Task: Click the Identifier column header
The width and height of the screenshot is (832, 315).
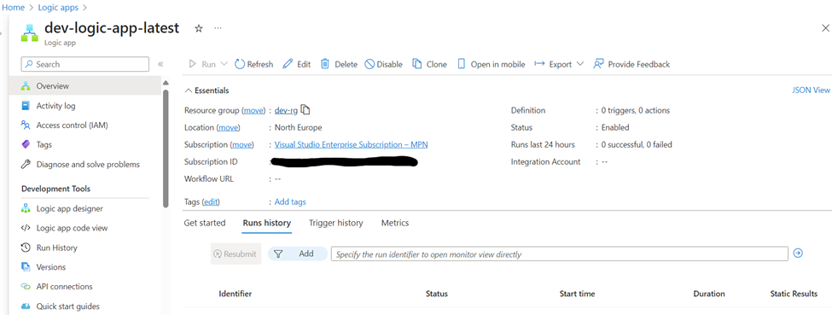Action: tap(235, 294)
